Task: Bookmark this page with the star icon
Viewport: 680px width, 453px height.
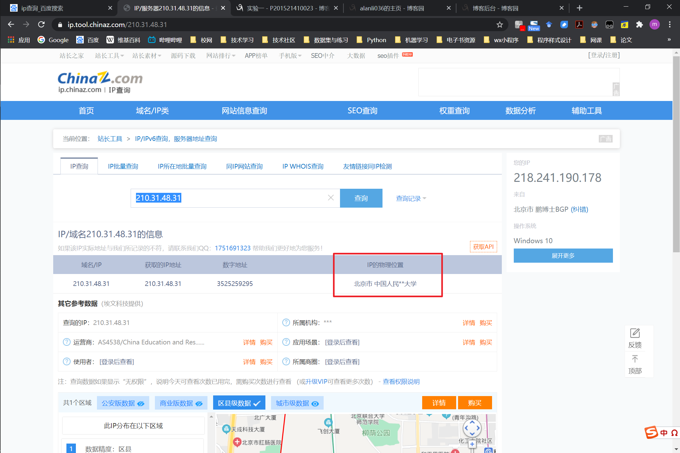Action: [x=500, y=25]
